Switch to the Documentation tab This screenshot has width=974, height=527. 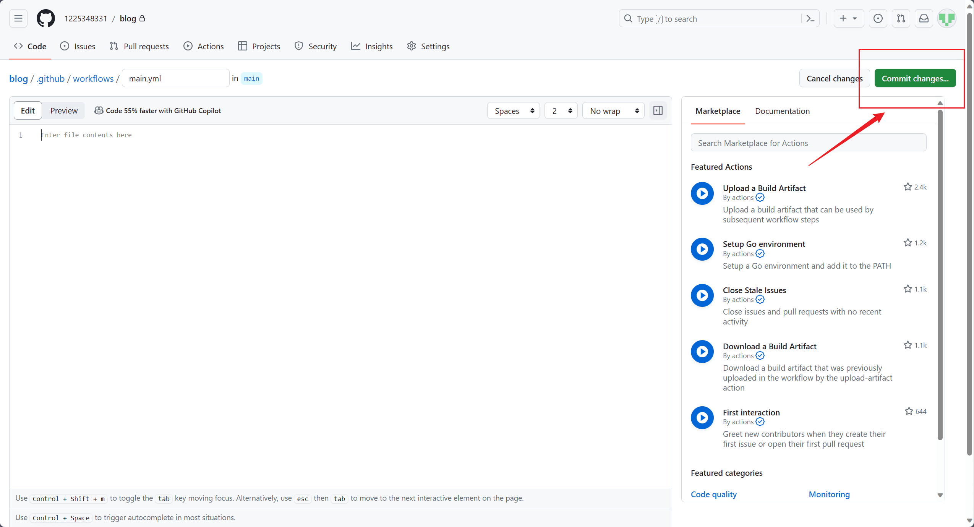782,111
